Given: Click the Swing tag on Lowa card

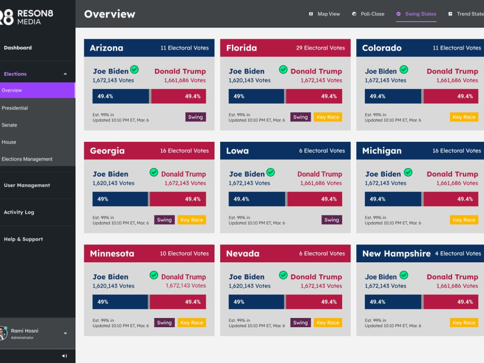Looking at the screenshot, I should [x=332, y=220].
